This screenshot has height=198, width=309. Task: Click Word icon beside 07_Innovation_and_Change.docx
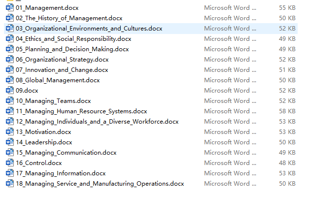(x=10, y=70)
